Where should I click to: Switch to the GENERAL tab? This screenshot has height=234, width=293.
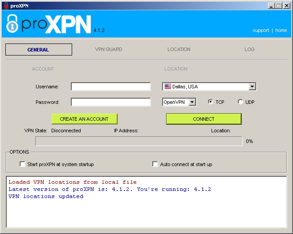coord(39,50)
